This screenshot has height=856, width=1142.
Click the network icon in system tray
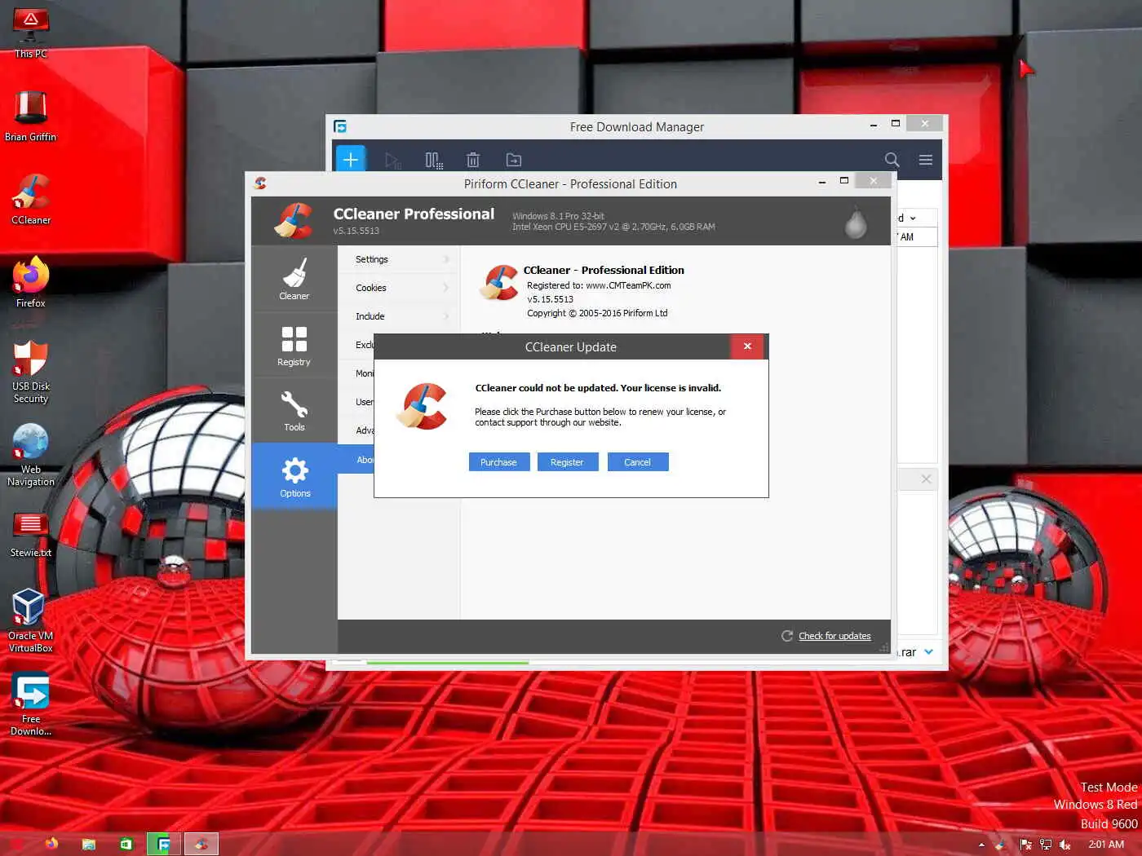(x=1045, y=845)
